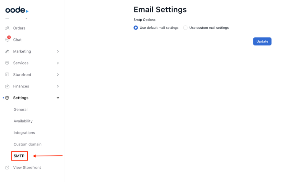The width and height of the screenshot is (296, 182).
Task: Open the Integrations settings page
Action: [x=24, y=133]
